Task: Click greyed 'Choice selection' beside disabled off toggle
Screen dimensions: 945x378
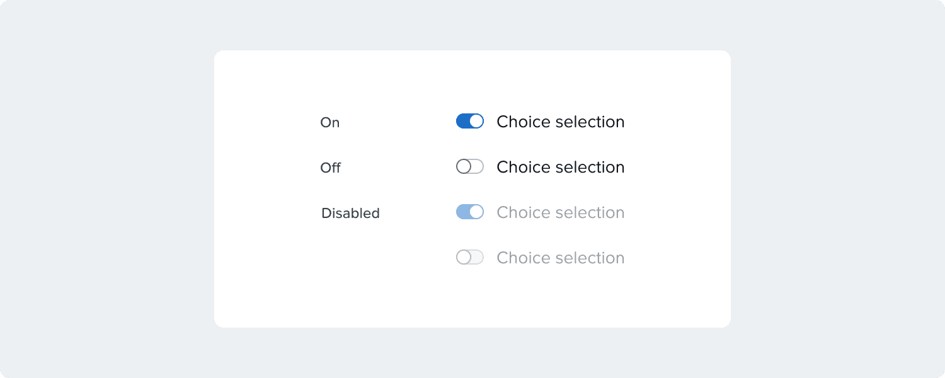Action: coord(560,258)
